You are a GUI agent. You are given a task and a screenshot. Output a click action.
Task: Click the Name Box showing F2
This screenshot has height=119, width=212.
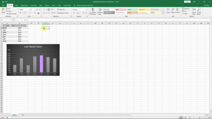point(6,20)
